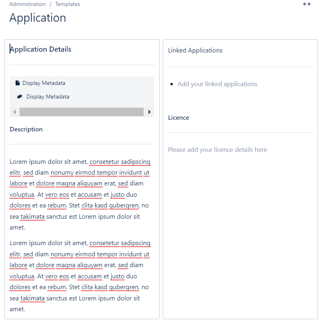Click the Licence heading
The height and width of the screenshot is (322, 320).
(178, 118)
